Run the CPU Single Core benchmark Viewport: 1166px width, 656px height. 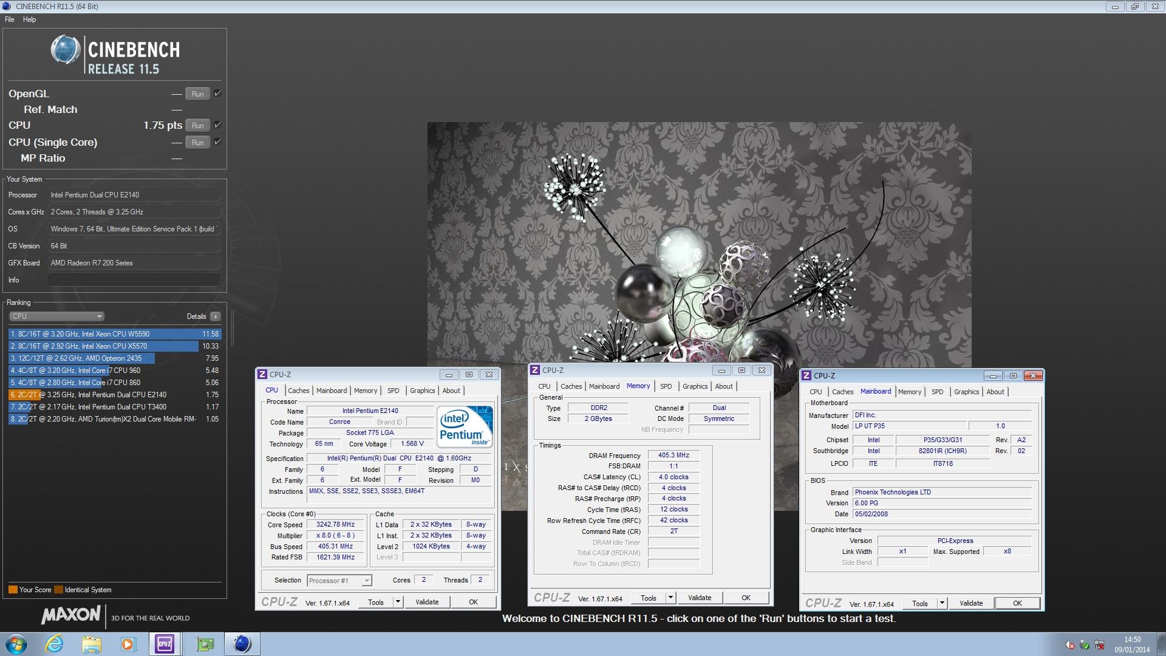(x=198, y=143)
